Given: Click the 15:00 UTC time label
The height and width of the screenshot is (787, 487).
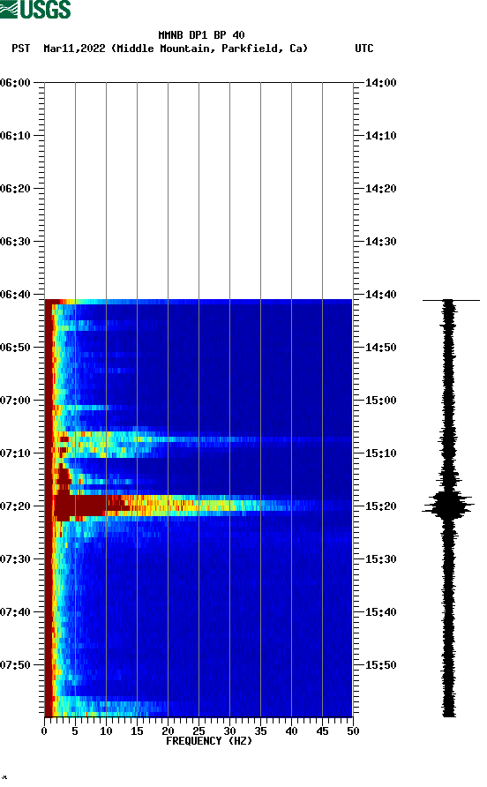Looking at the screenshot, I should coord(381,401).
